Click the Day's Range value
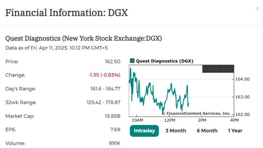This screenshot has height=148, width=263. pos(105,89)
